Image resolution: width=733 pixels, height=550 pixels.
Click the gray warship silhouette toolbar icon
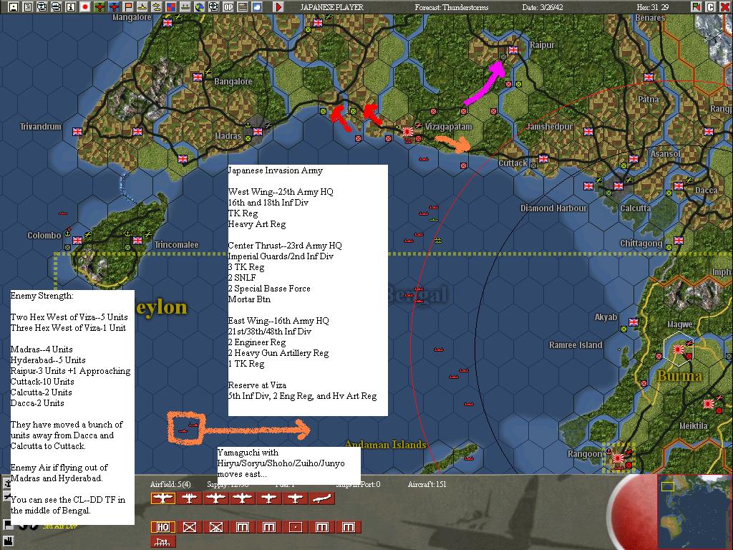click(185, 7)
